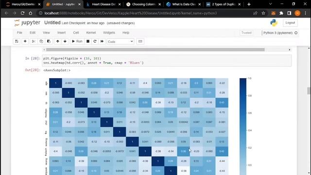Move selected cell down arrow
Image resolution: width=311 pixels, height=175 pixels.
[65, 41]
